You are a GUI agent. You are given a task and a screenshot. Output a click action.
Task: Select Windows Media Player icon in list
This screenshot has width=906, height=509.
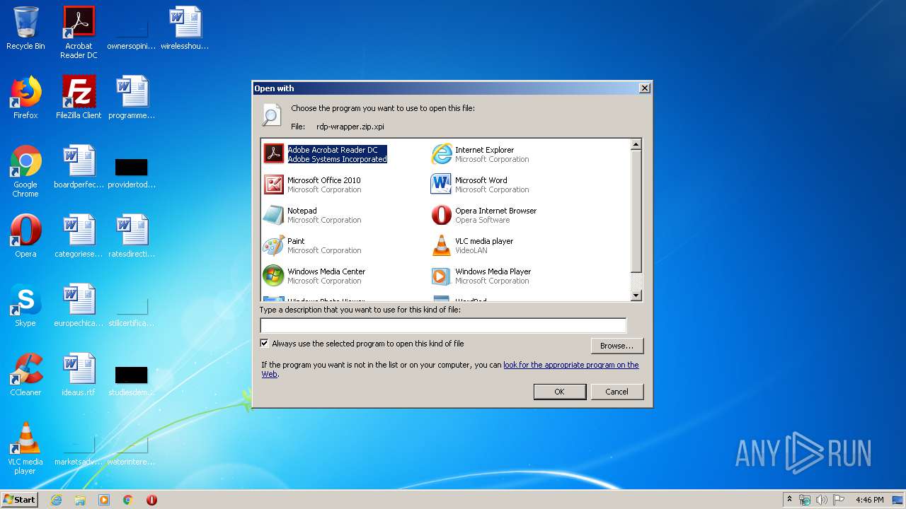442,275
